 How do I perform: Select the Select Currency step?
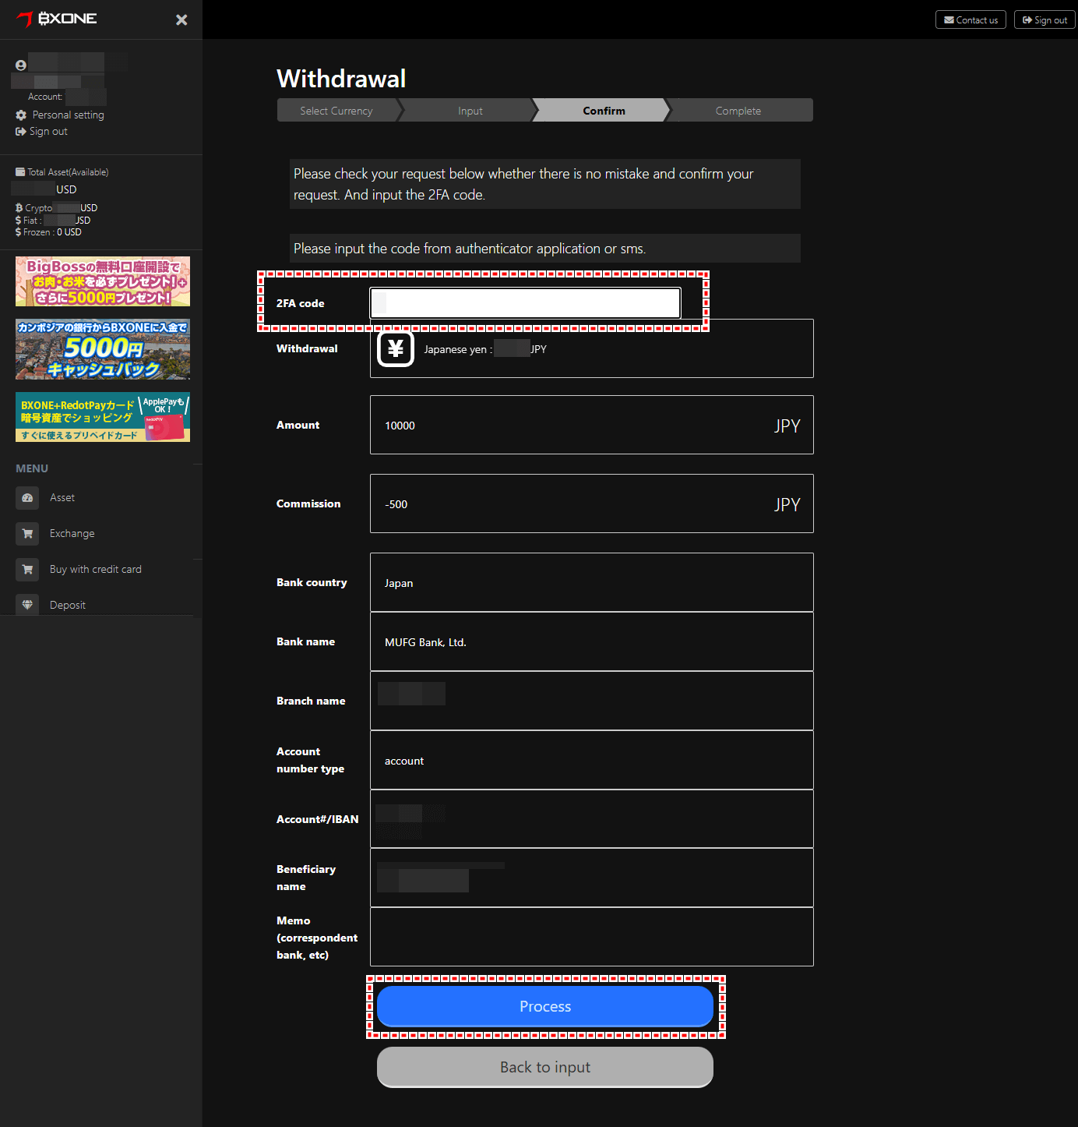pos(336,111)
